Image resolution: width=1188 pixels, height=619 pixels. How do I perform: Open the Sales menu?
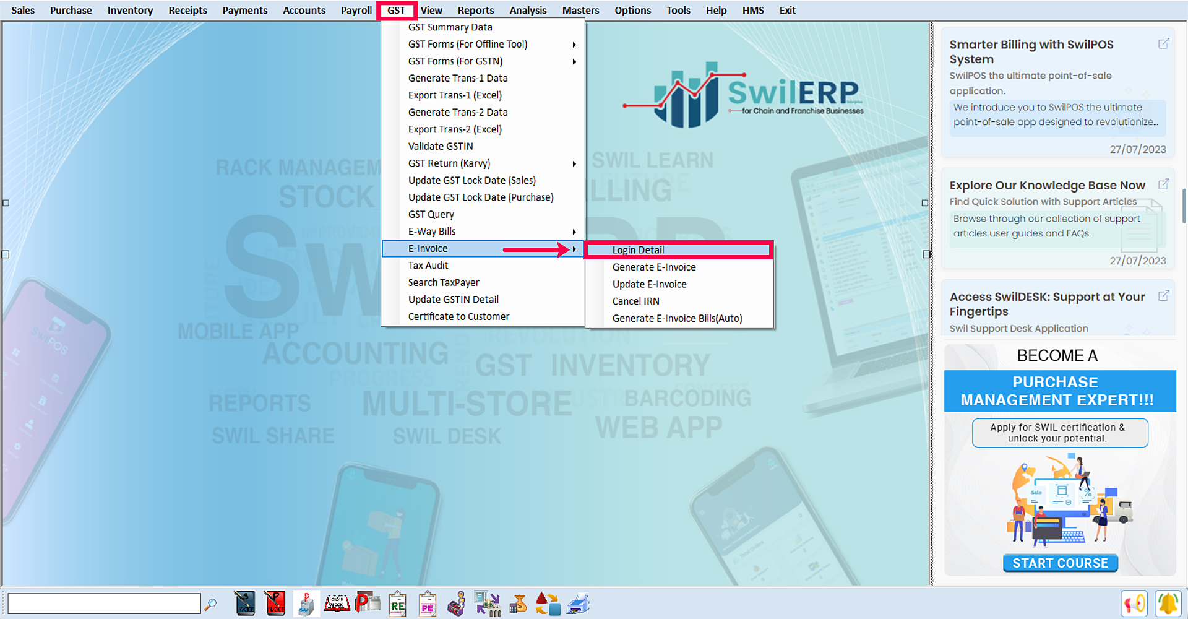pyautogui.click(x=23, y=10)
